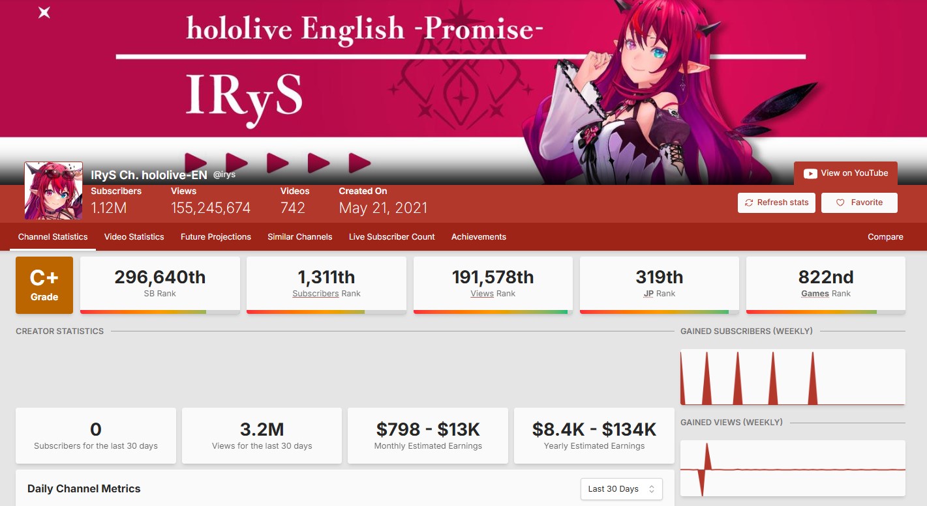Click the underlined JP rank link
This screenshot has height=506, width=927.
pos(648,294)
